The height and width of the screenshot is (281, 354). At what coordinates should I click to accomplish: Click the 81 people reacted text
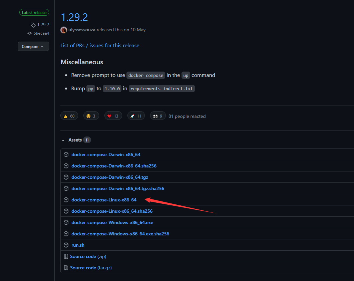187,116
